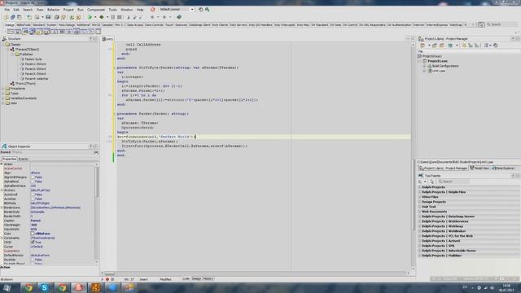The image size is (521, 293).
Task: Open Skype from the taskbar
Action: coord(45,287)
